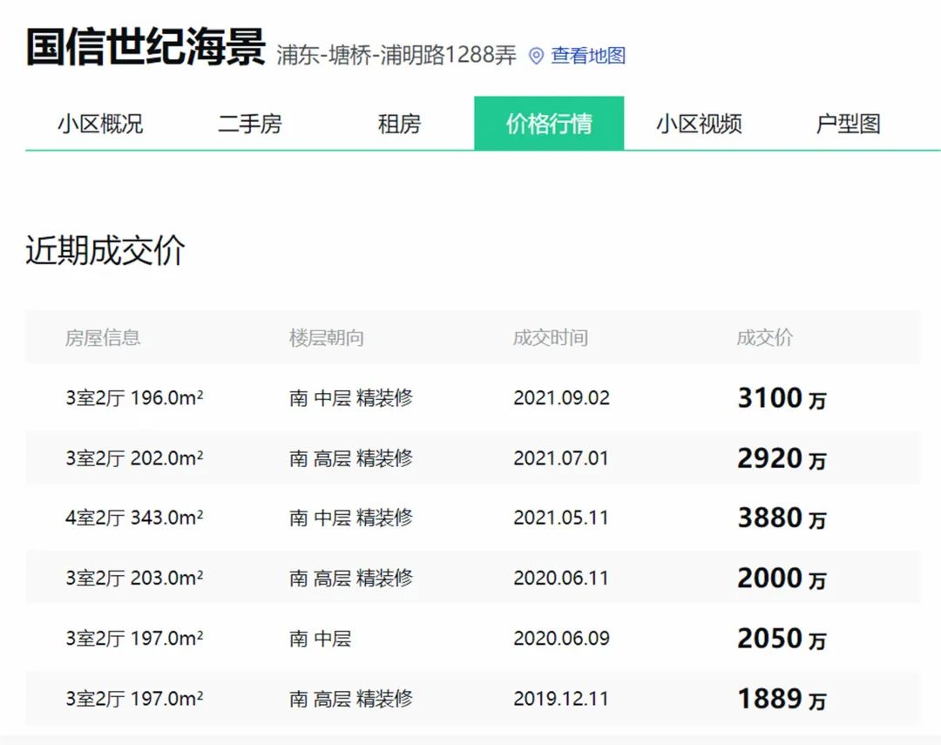Click the 成交价 column header
The image size is (941, 745).
coord(765,337)
